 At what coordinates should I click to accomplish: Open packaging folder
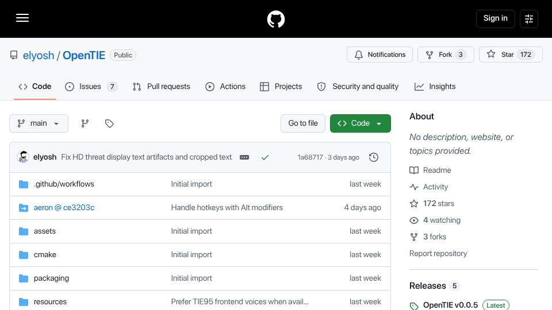[x=51, y=278]
